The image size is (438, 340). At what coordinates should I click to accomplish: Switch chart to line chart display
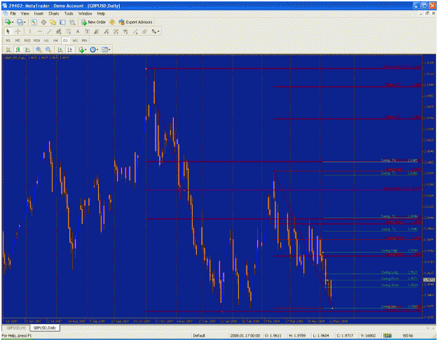27,50
